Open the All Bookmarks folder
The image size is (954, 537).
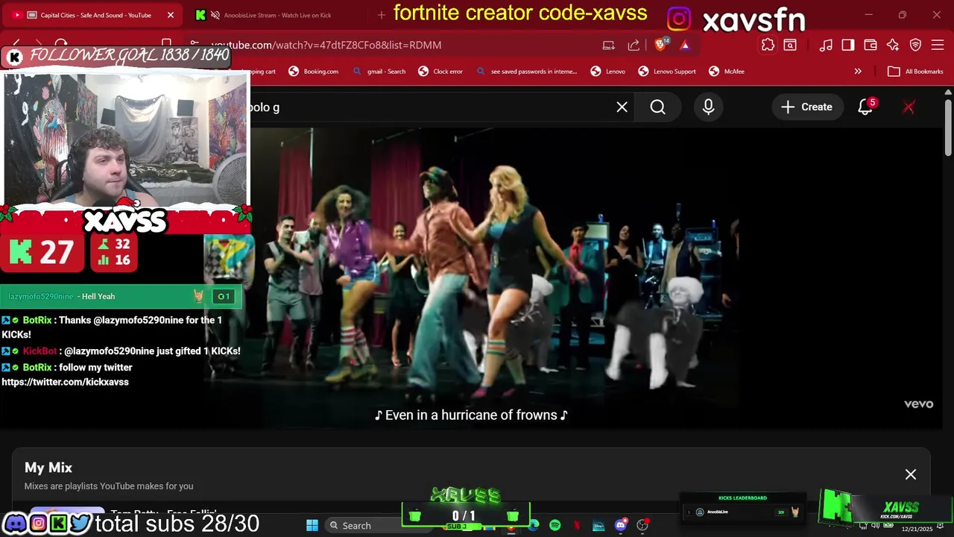click(x=916, y=72)
